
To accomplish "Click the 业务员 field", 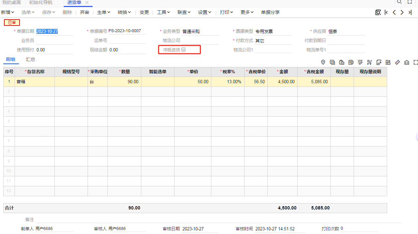I will (x=54, y=41).
